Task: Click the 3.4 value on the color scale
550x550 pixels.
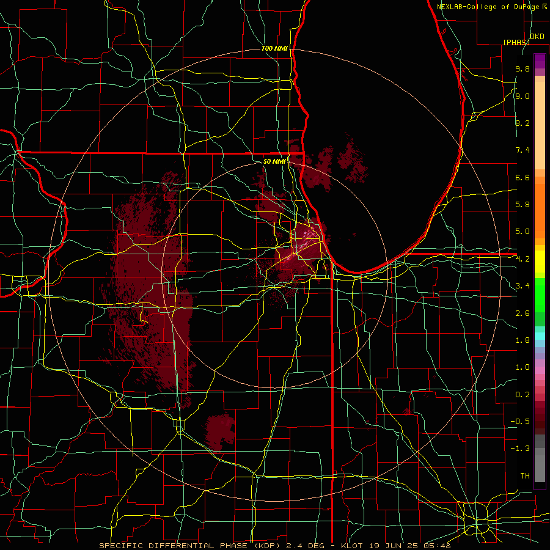Action: 522,286
